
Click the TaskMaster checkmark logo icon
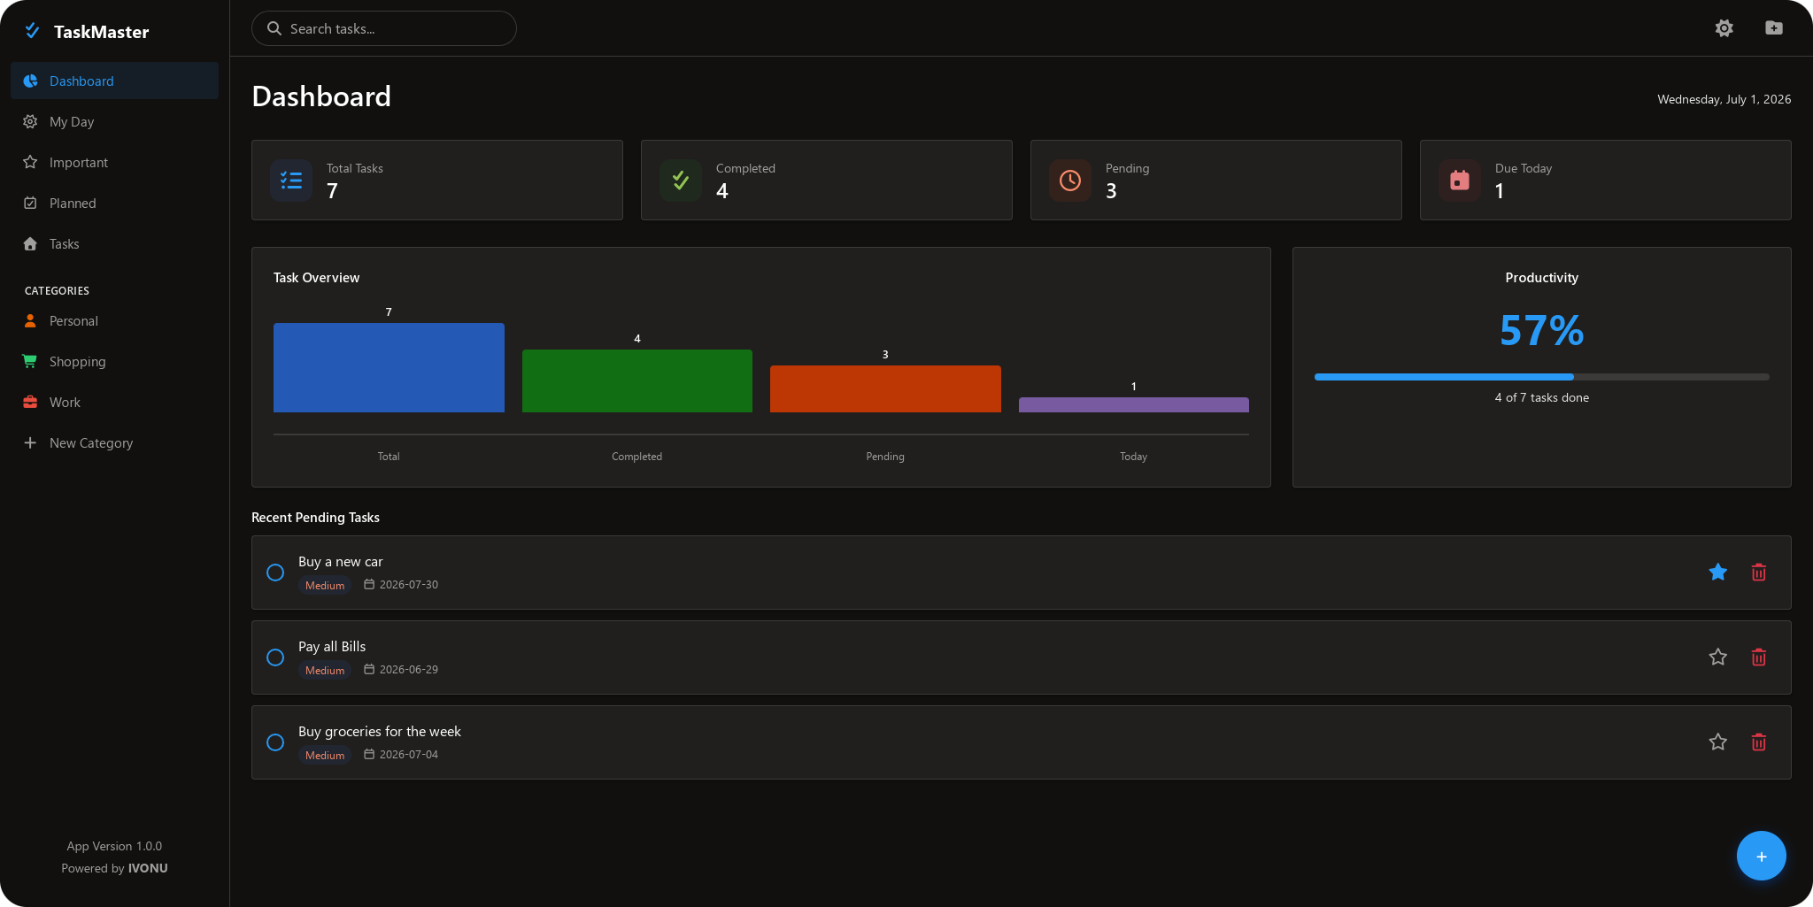click(x=33, y=31)
